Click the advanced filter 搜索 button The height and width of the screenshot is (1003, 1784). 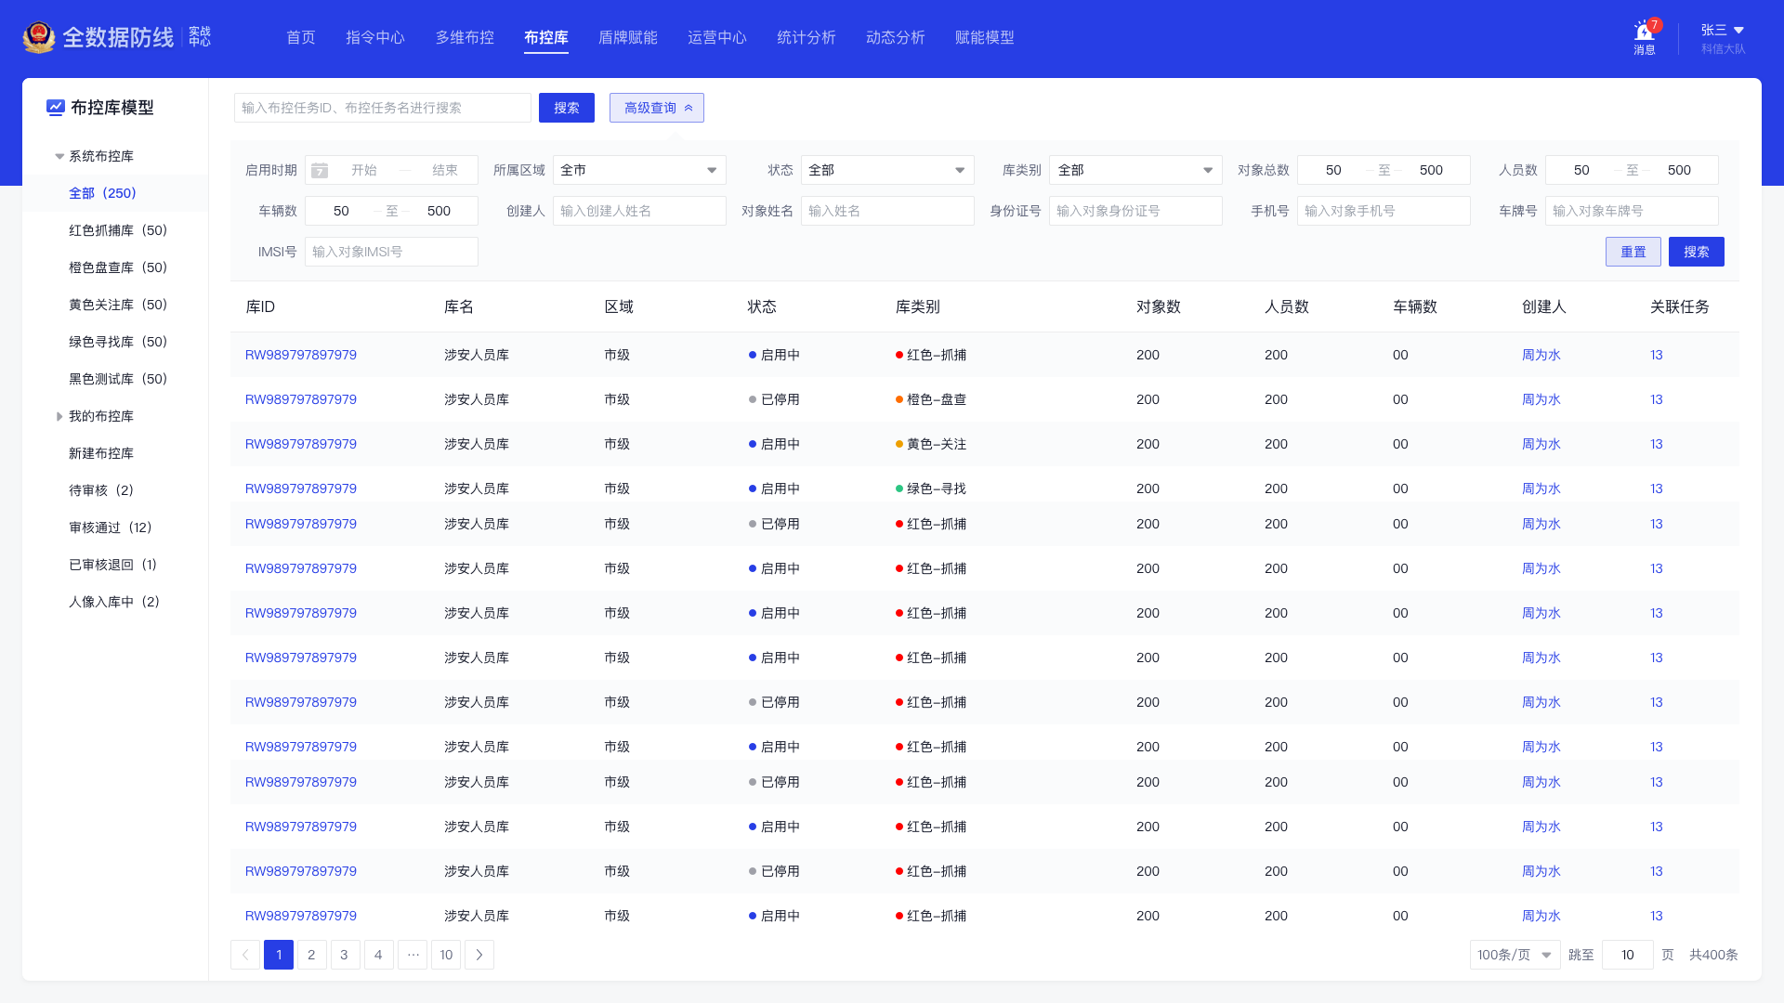[x=1697, y=252]
